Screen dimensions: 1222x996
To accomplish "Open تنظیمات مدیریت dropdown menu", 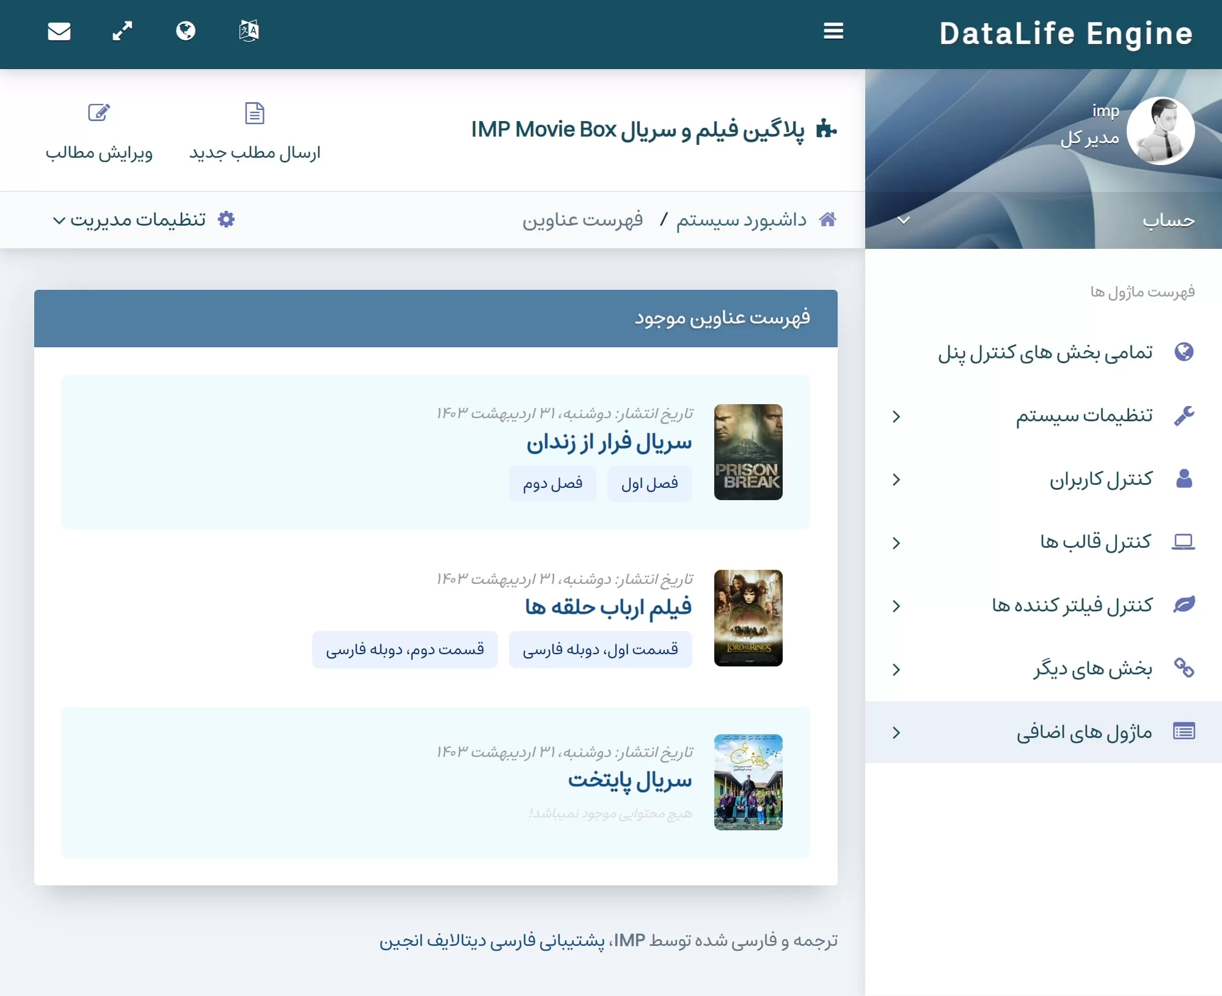I will 144,219.
